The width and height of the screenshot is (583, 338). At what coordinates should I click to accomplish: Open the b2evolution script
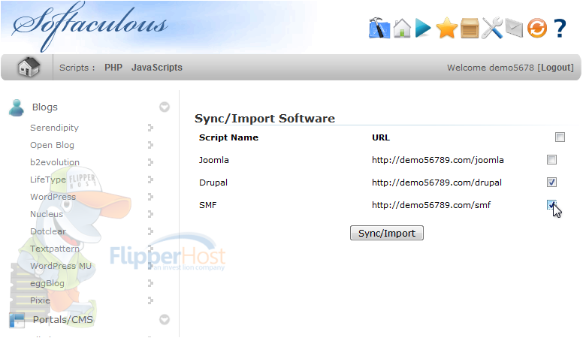pyautogui.click(x=55, y=162)
